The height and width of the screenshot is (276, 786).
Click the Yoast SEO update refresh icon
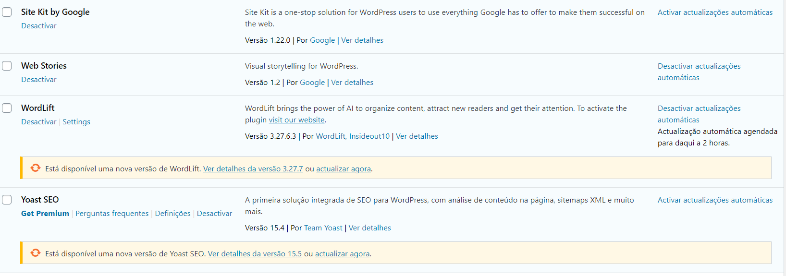(x=36, y=253)
